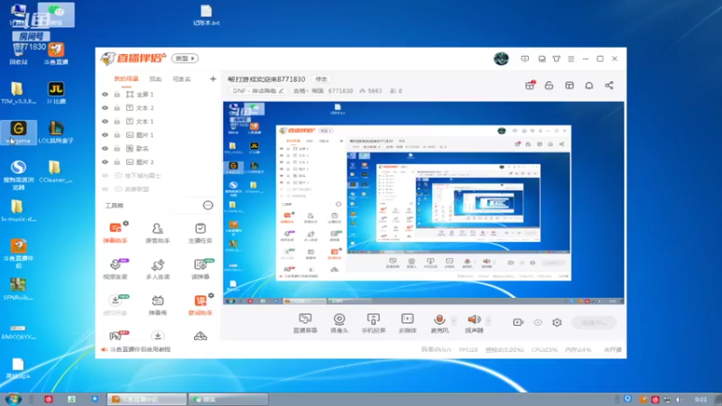Screen dimensions: 722x406
Task: Open settings of 歌词助手 small gear
Action: [x=211, y=296]
